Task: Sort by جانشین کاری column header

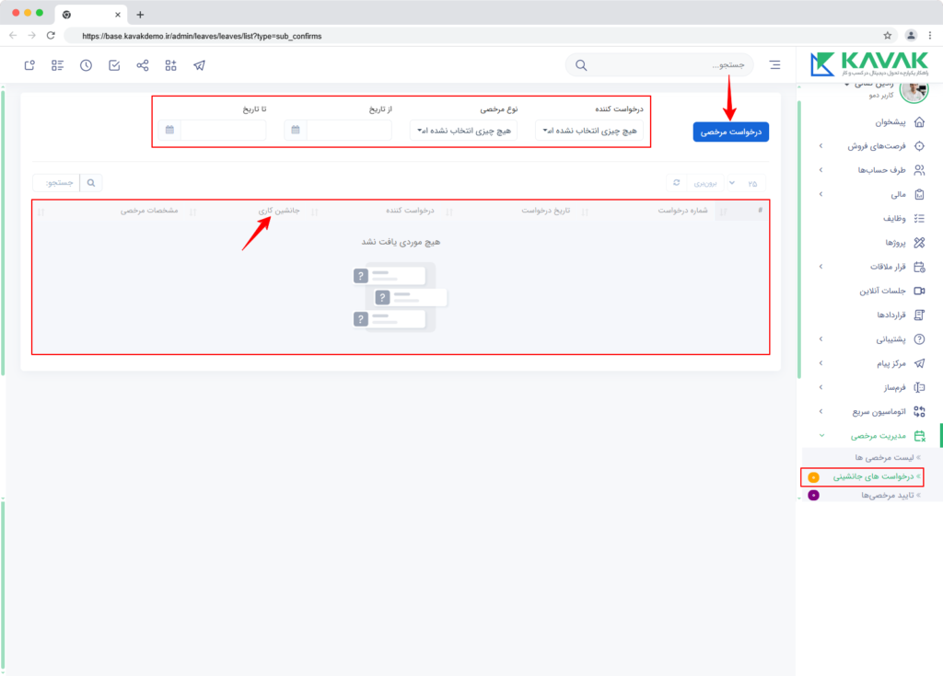Action: pyautogui.click(x=279, y=211)
